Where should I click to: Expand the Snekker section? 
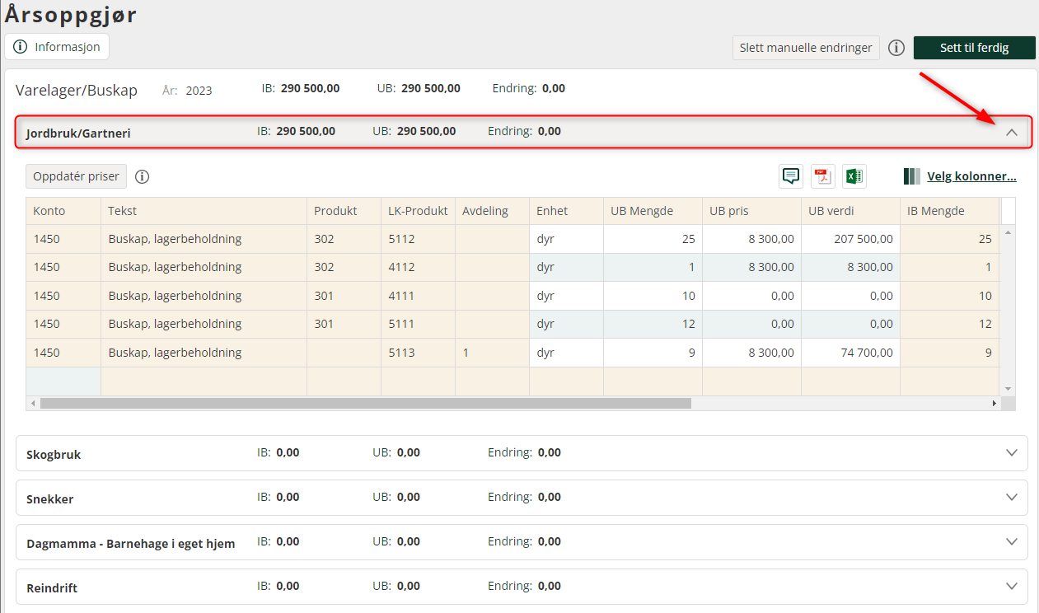[x=1013, y=497]
